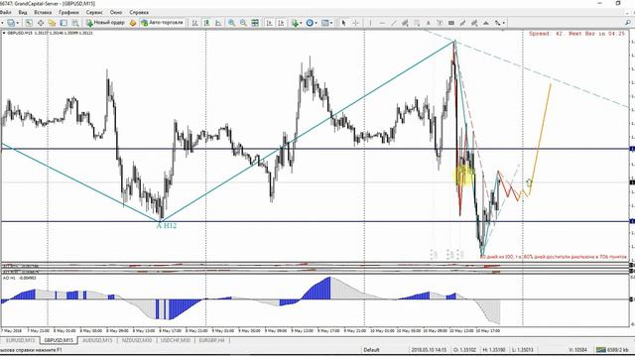Click the GBPUSD,M15 chart header text

click(51, 33)
